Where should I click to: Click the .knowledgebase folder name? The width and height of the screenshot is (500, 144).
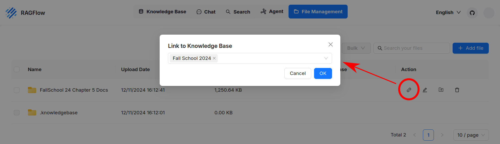(59, 112)
